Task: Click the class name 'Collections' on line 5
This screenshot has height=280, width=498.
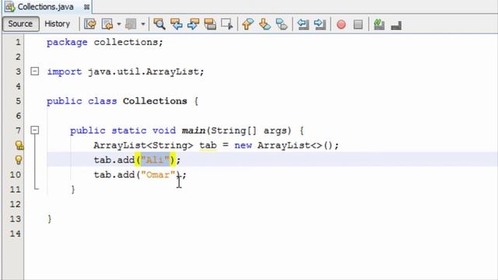Action: (x=155, y=101)
